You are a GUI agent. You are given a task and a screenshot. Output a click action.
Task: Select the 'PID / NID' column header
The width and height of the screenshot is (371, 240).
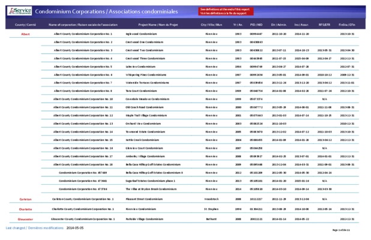point(256,25)
